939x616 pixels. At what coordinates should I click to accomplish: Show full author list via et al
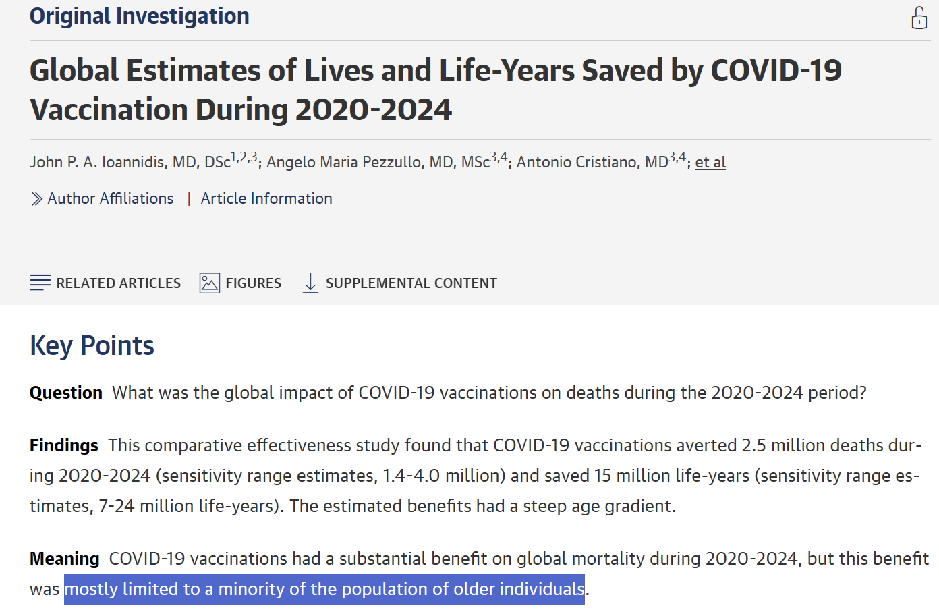pyautogui.click(x=710, y=162)
